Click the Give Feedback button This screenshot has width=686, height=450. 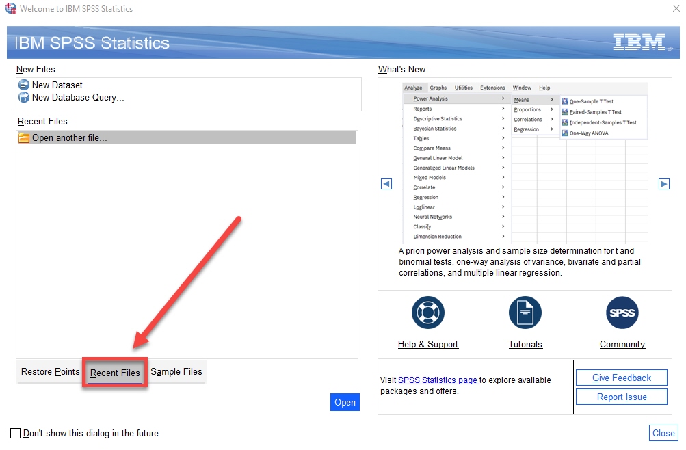click(621, 378)
